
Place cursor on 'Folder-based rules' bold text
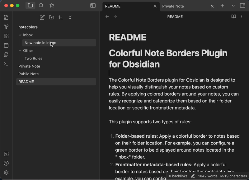136,136
